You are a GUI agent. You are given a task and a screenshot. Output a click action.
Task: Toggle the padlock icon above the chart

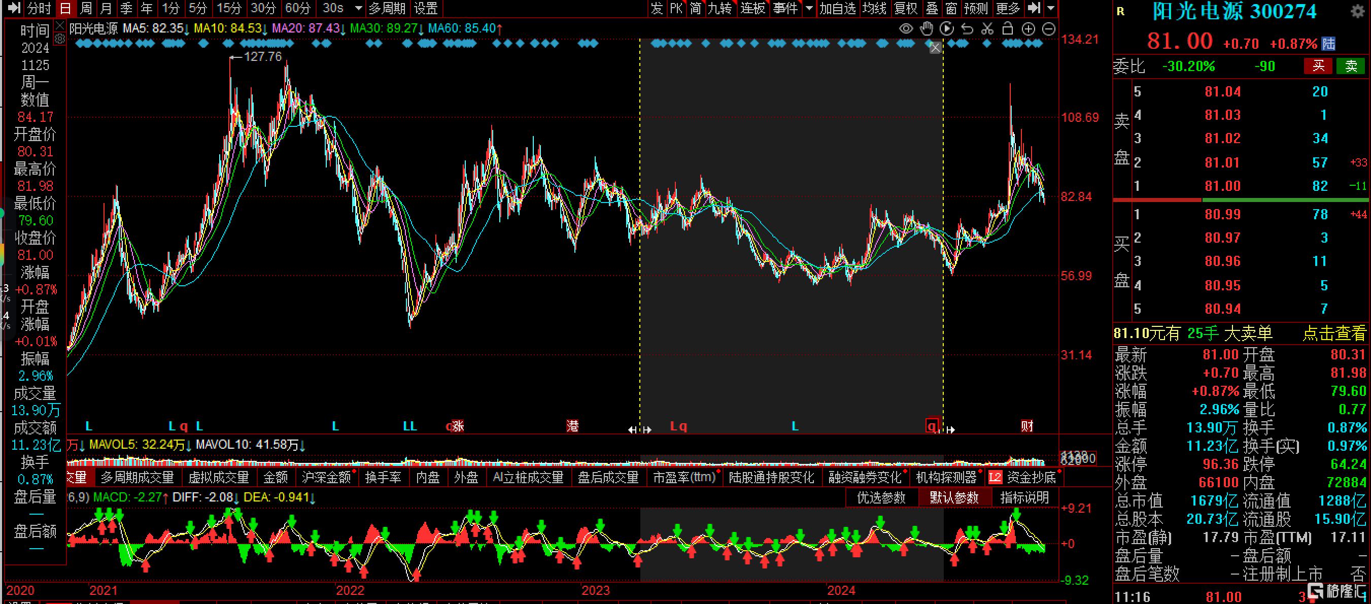click(1008, 29)
